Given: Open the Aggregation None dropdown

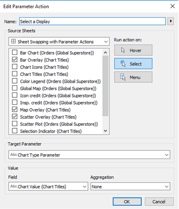Looking at the screenshot, I should [x=130, y=186].
